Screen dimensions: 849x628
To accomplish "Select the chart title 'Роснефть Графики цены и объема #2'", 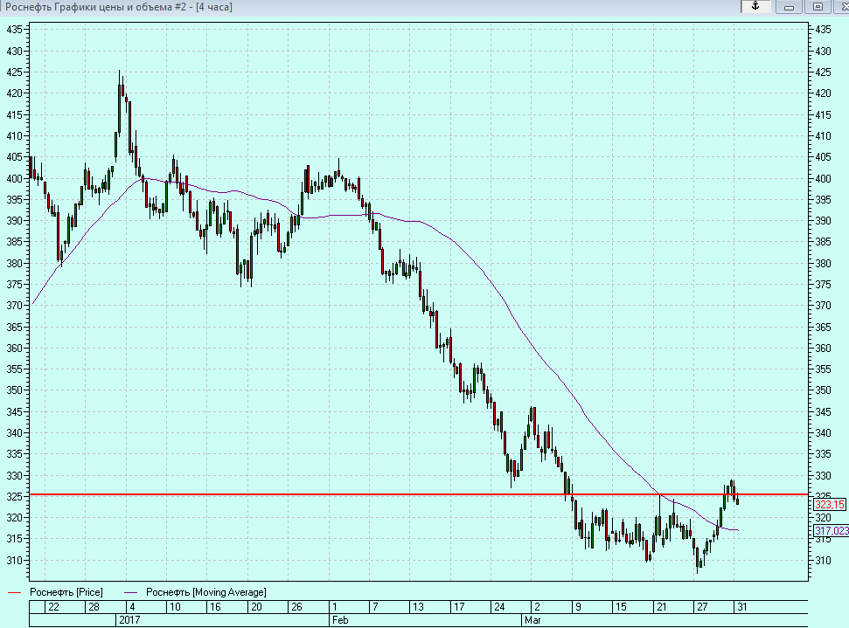I will point(95,7).
